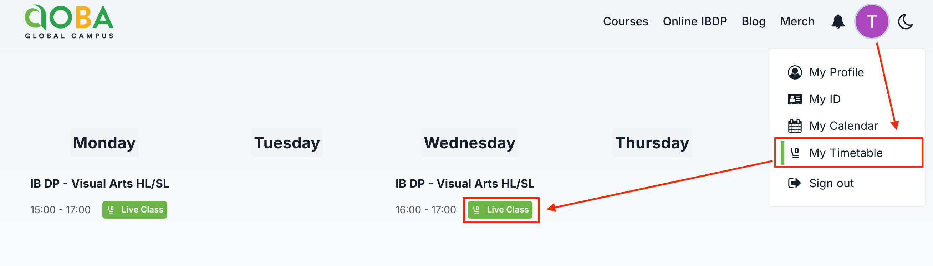
Task: Toggle dark mode with the moon icon
Action: (905, 22)
